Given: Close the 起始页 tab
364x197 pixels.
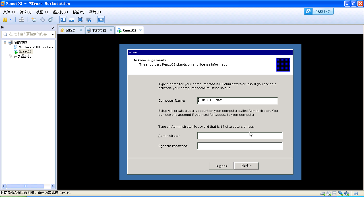Looking at the screenshot, I should 81,30.
